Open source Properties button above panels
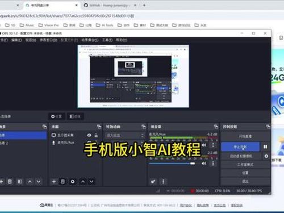 click(57, 116)
